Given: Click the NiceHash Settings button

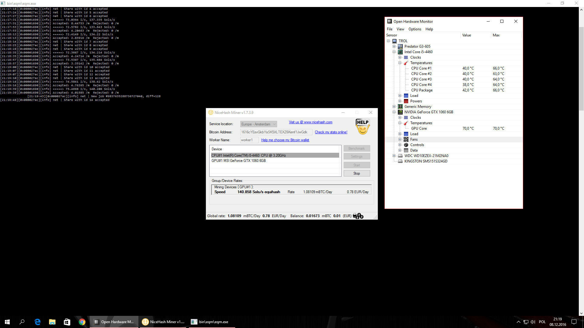Looking at the screenshot, I should click(357, 156).
